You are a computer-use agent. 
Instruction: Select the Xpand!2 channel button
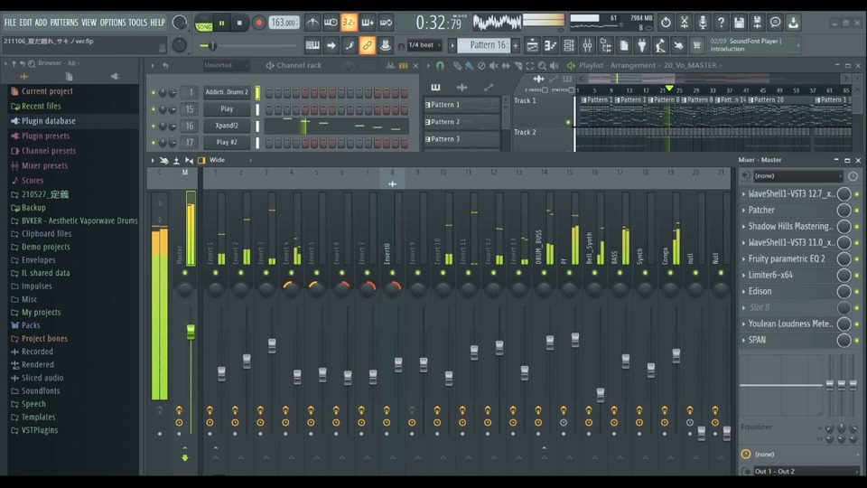pos(227,126)
